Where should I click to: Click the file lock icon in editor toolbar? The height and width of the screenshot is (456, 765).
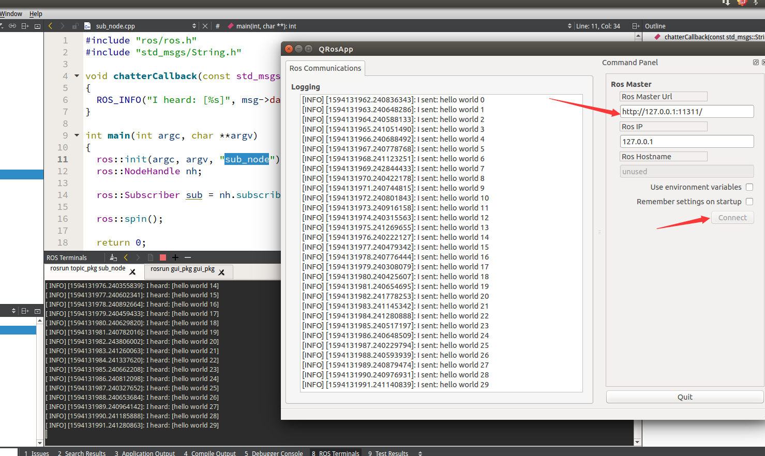[75, 26]
